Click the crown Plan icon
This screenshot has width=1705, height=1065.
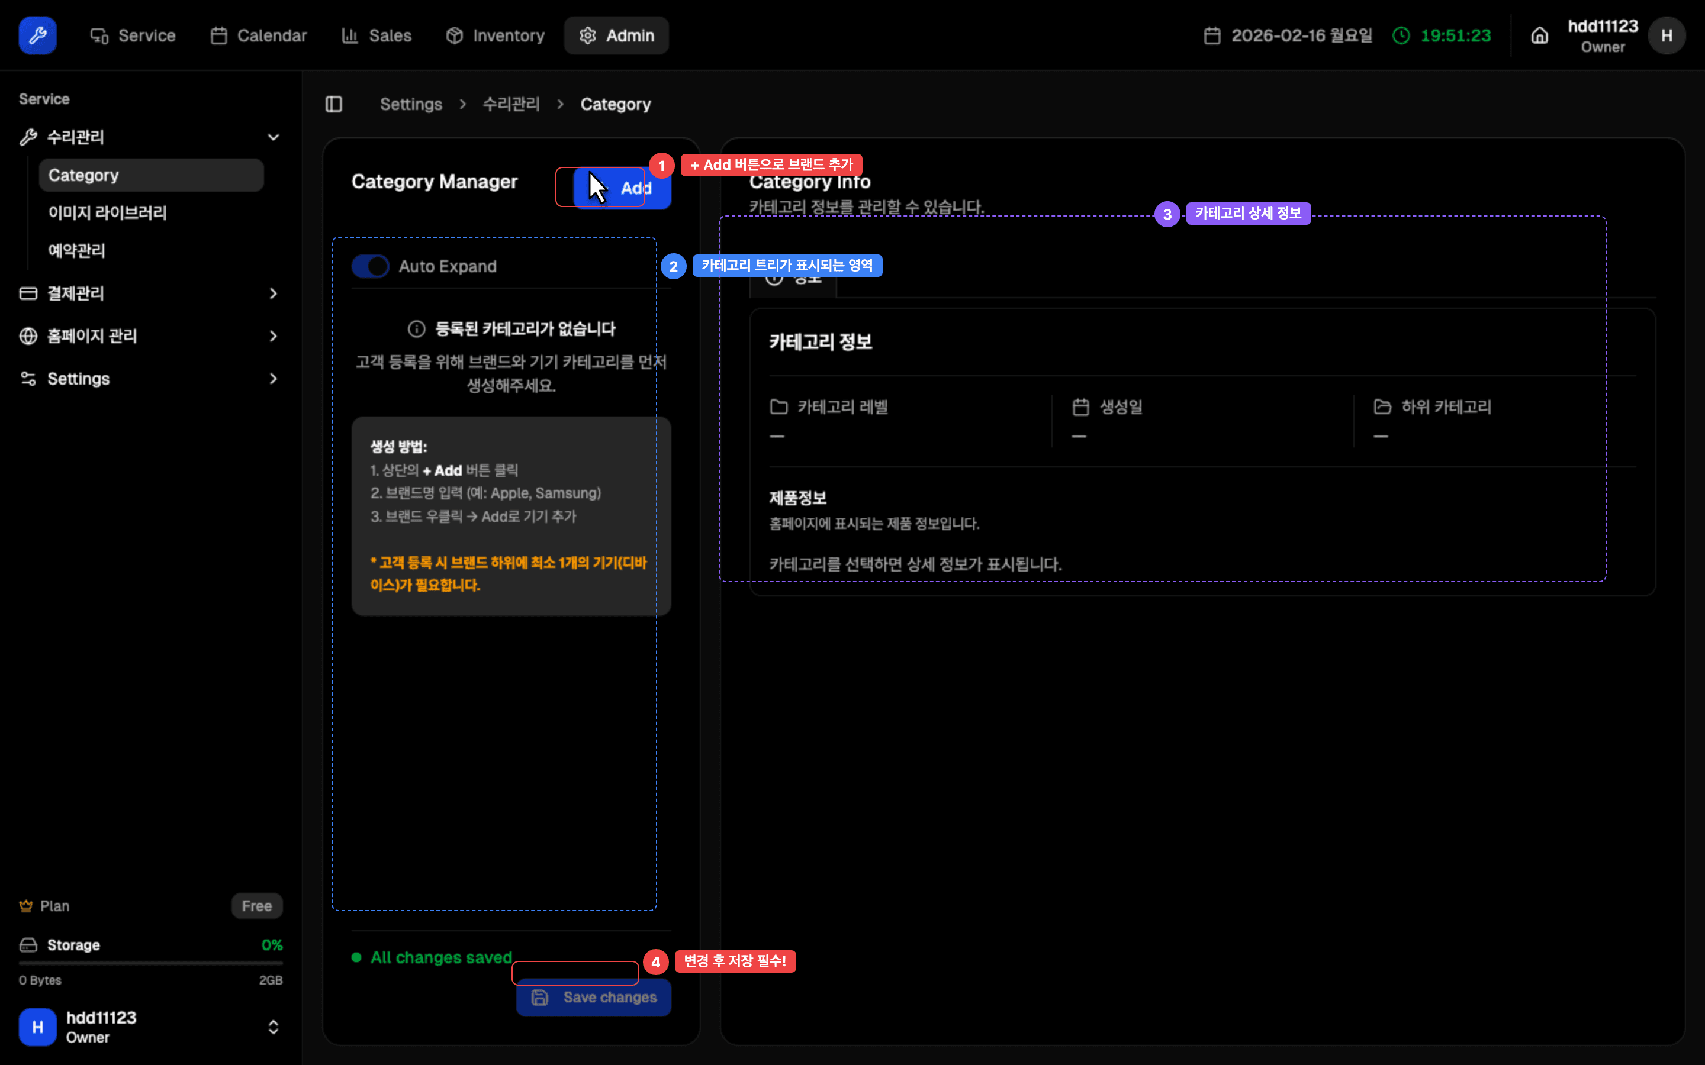[x=26, y=906]
